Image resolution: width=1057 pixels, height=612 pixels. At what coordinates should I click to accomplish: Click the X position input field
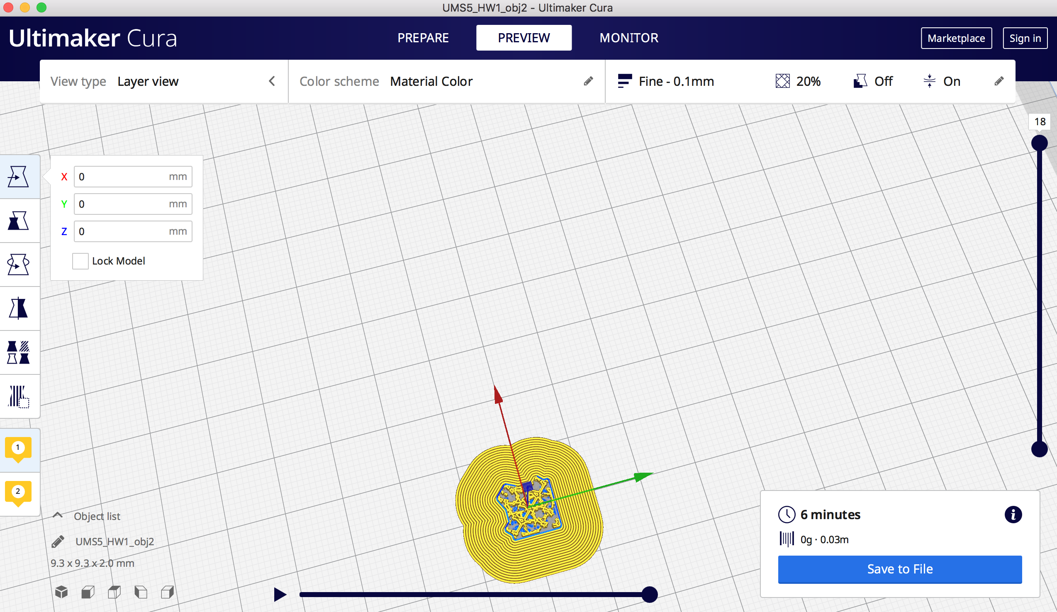pos(133,177)
